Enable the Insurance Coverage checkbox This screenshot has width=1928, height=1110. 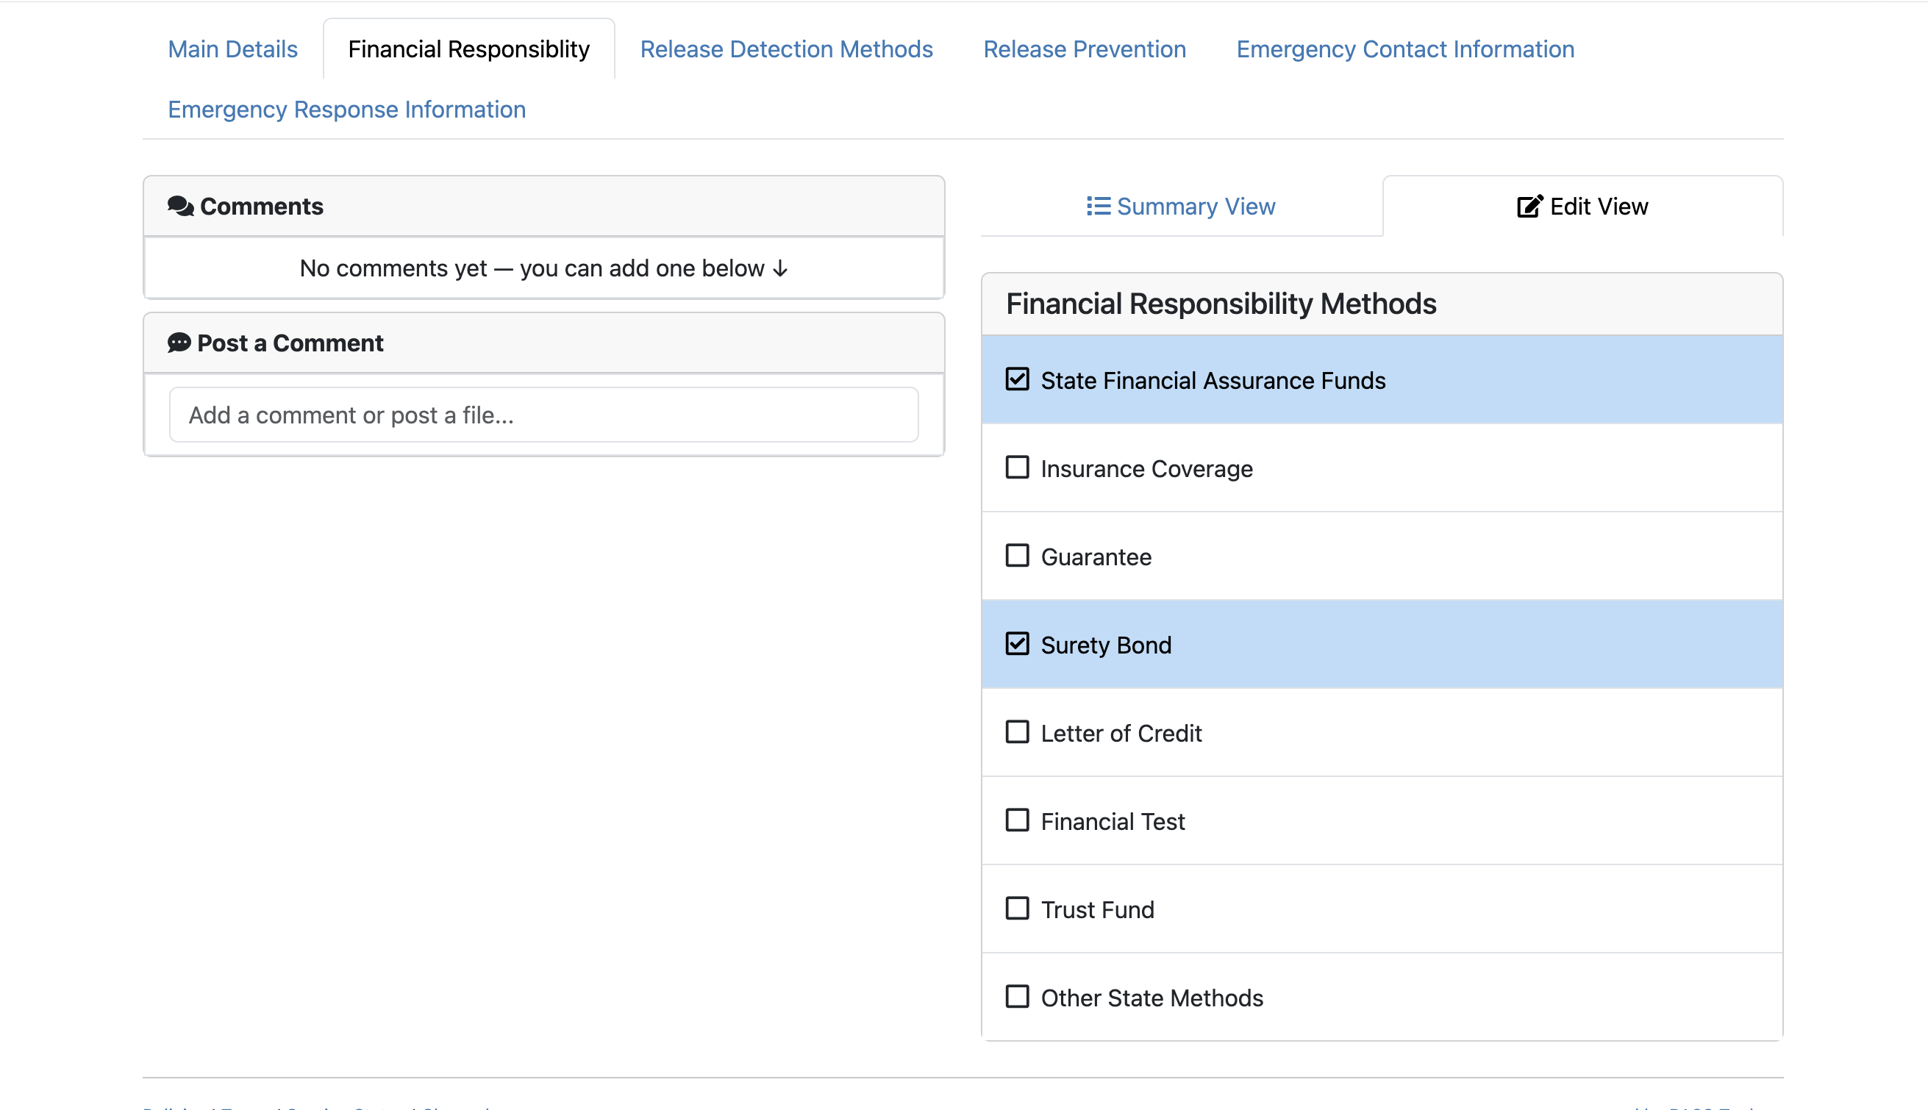(1017, 468)
